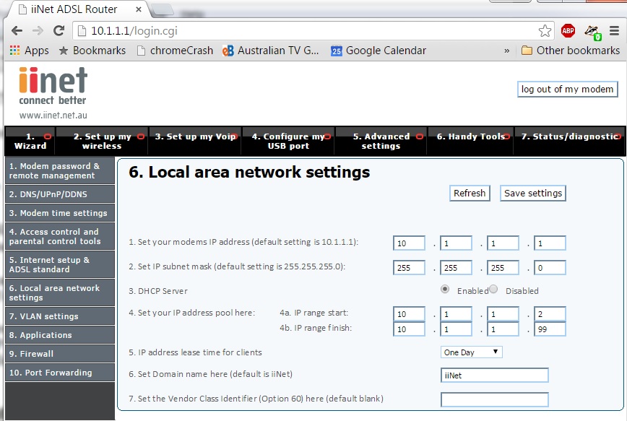
Task: Open the 1. Wizard menu
Action: [30, 141]
